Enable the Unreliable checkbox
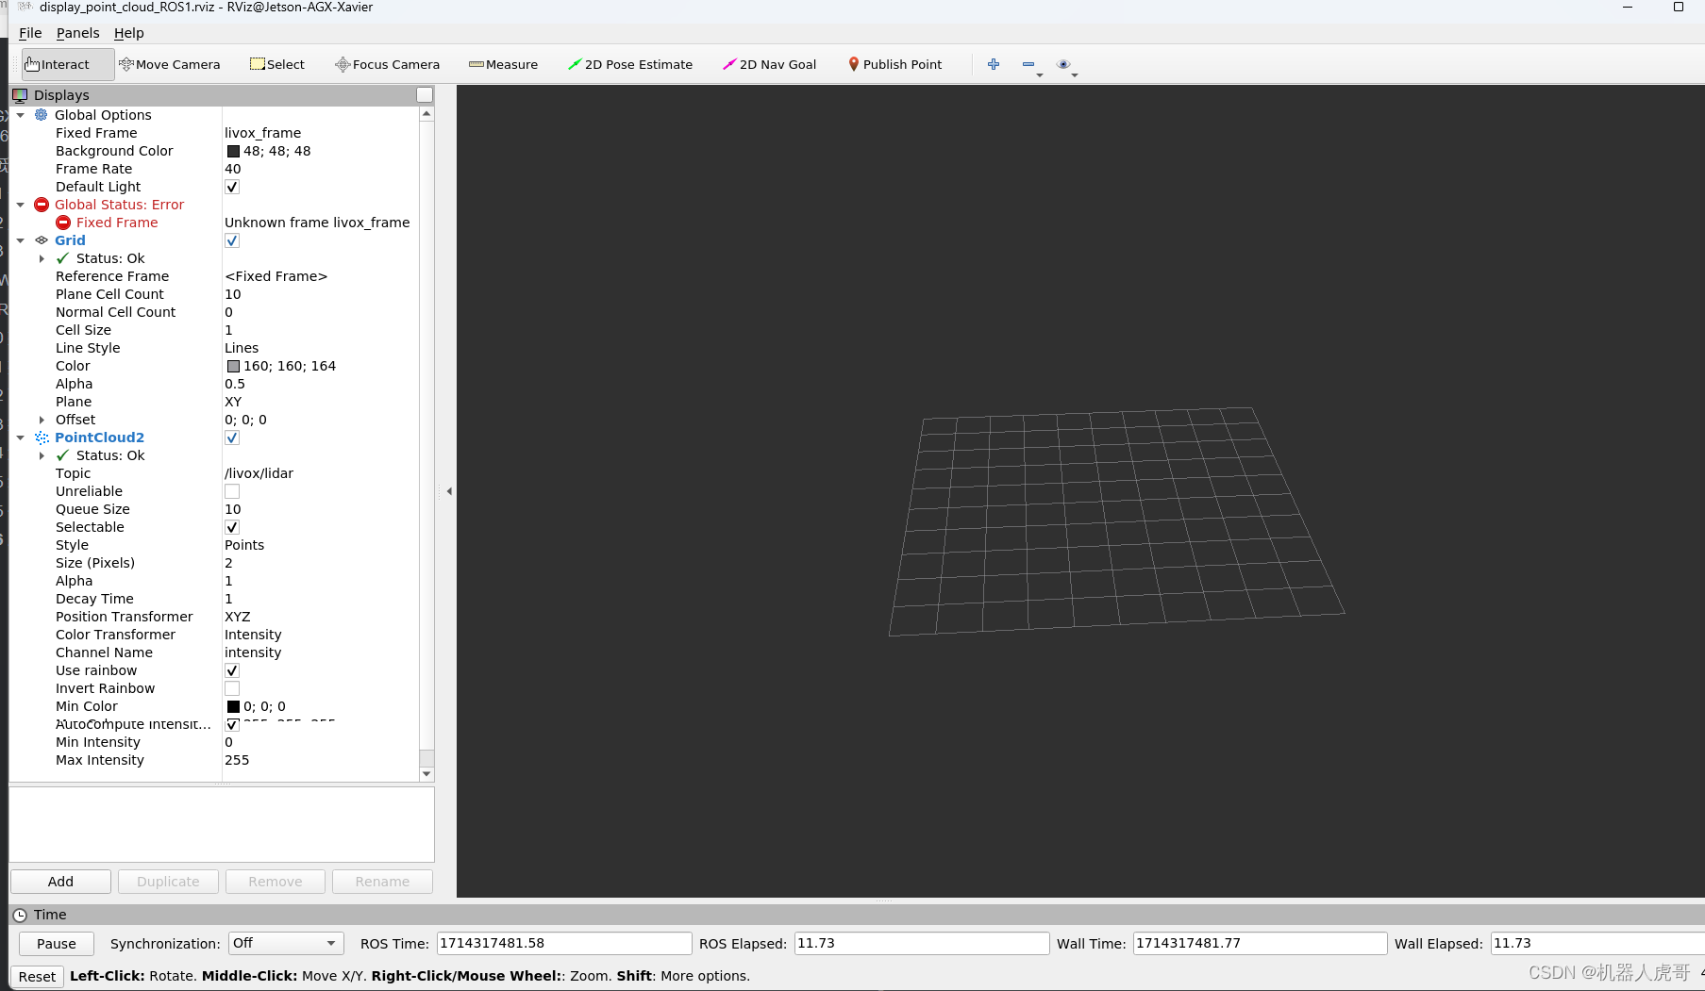Screen dimensions: 1705x991 click(232, 491)
